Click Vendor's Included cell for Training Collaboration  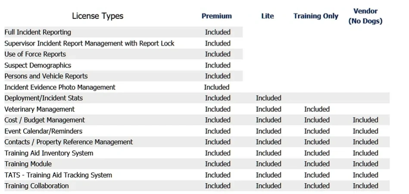coord(365,186)
